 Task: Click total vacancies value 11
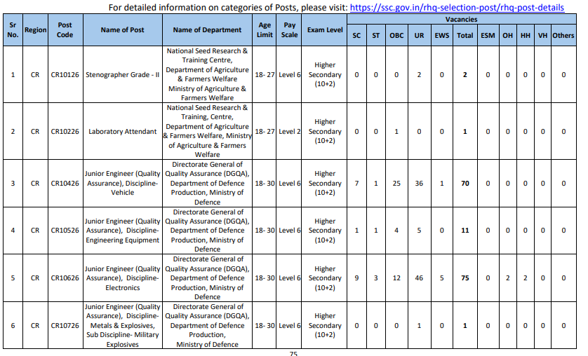[465, 231]
